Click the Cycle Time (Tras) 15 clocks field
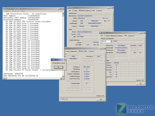The height and width of the screenshot is (116, 155). 86,79
